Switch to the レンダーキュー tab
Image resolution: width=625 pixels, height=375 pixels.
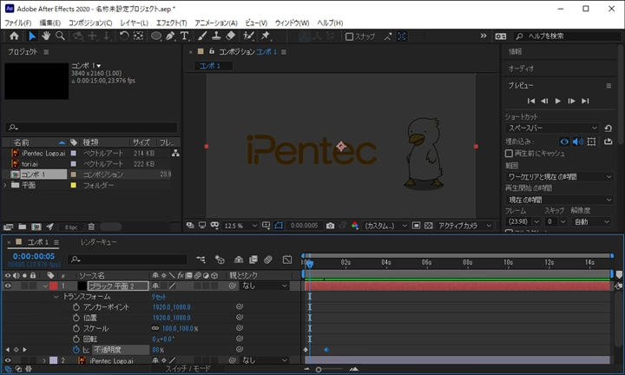(x=98, y=242)
